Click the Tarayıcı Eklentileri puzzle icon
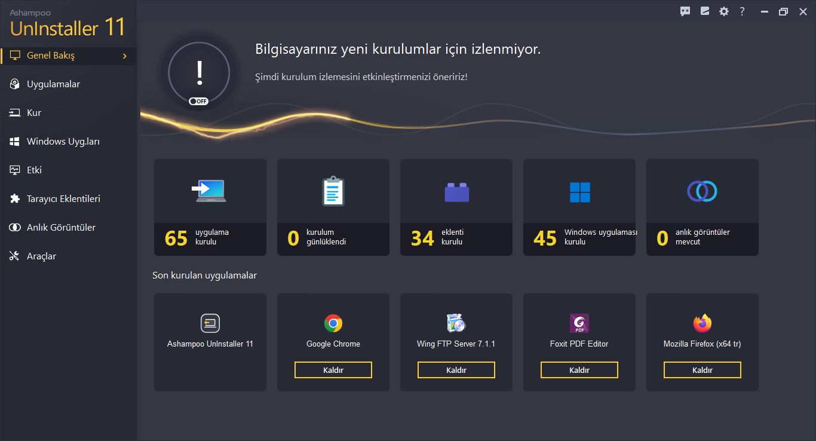The height and width of the screenshot is (441, 816). pyautogui.click(x=16, y=199)
